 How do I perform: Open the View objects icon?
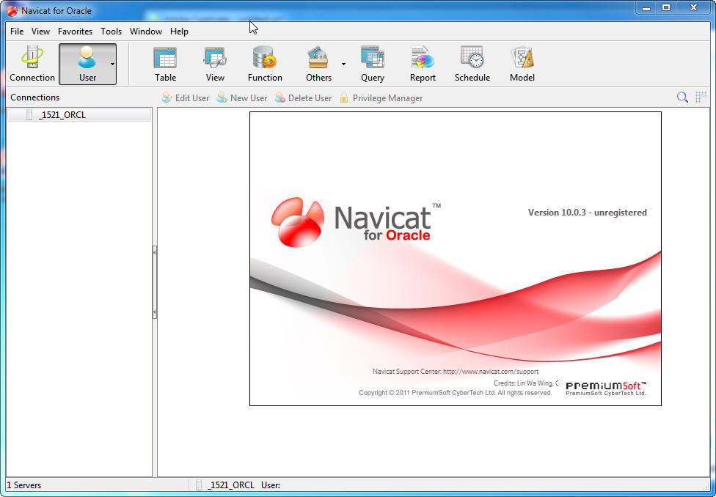click(x=215, y=64)
